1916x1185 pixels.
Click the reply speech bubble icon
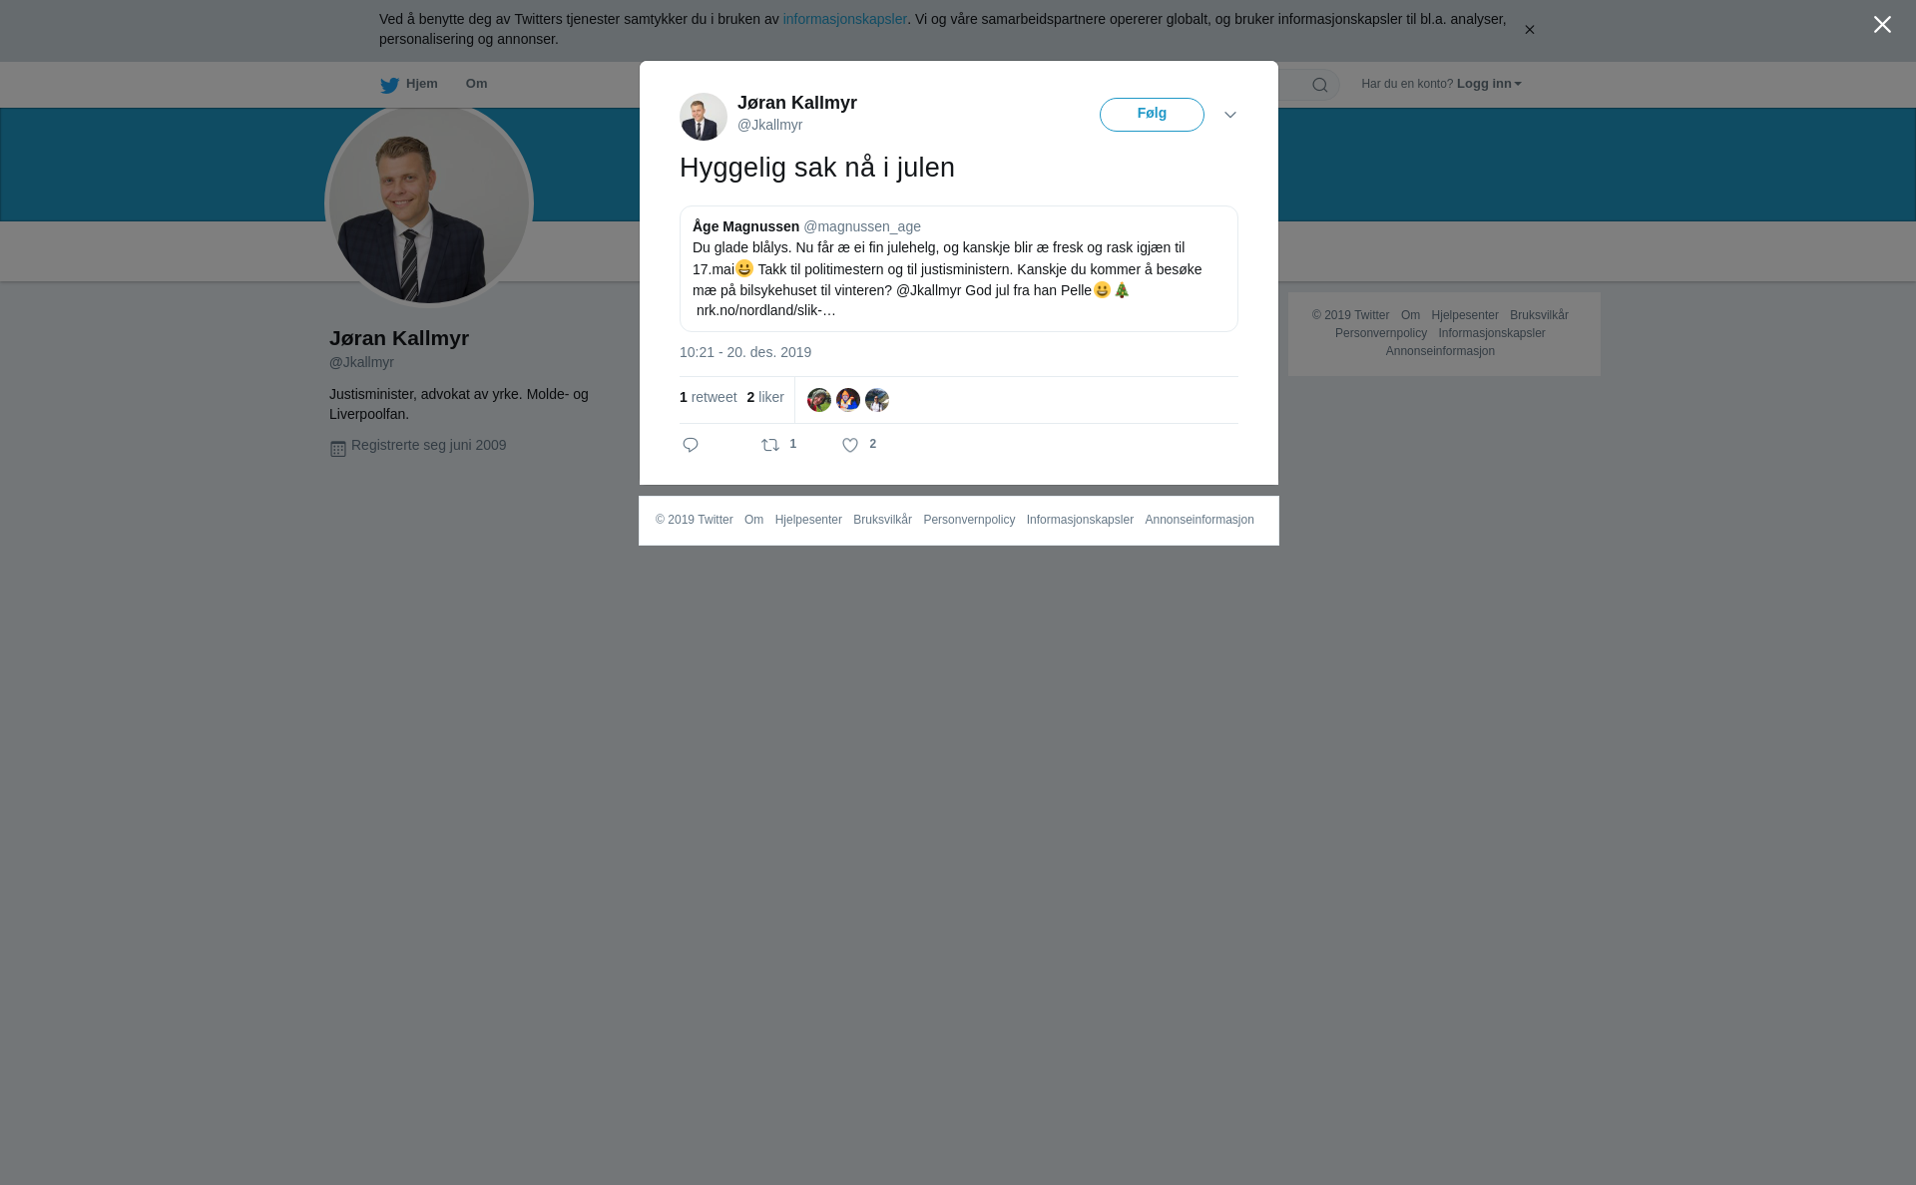coord(691,445)
